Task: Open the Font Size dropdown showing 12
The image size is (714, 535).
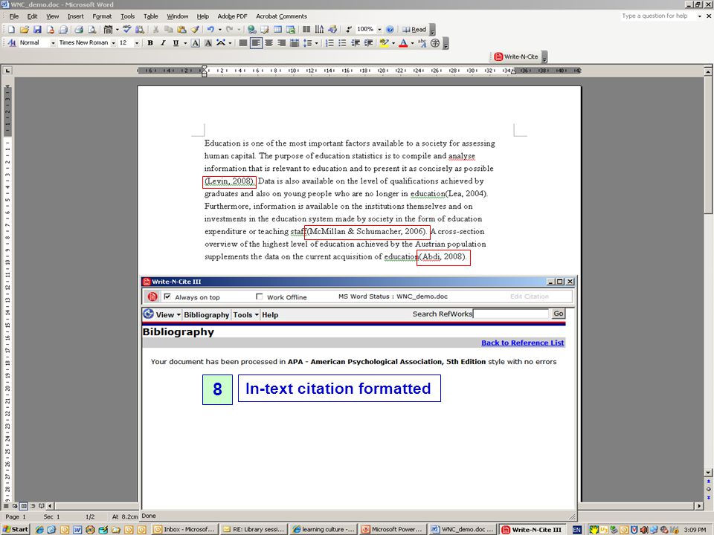Action: tap(137, 43)
